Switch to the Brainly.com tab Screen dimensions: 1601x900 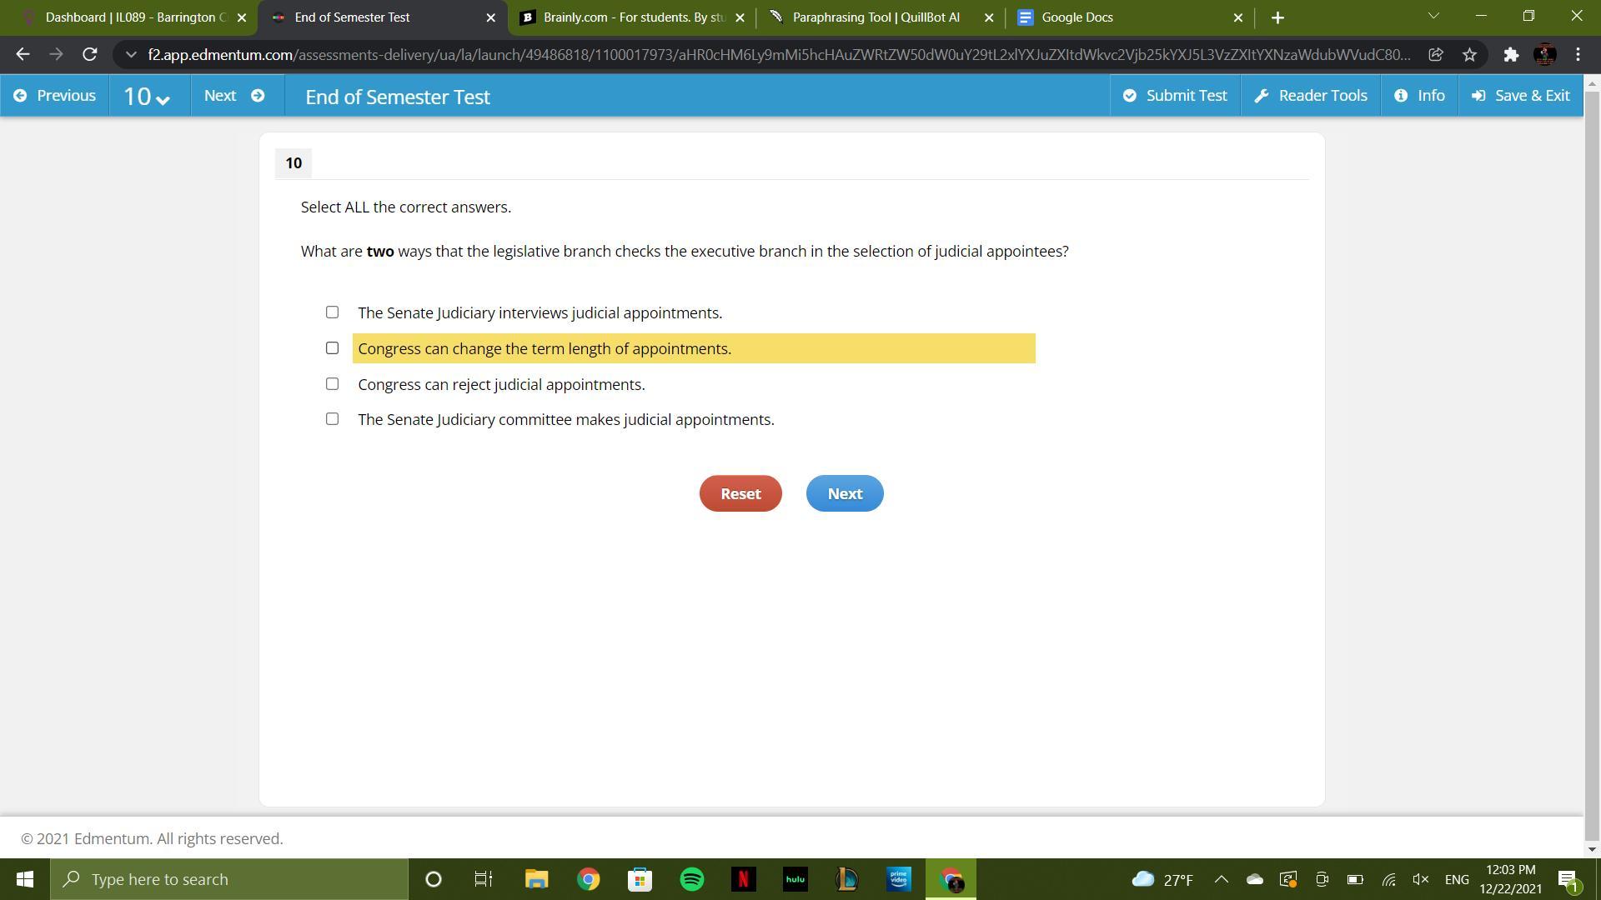[632, 17]
